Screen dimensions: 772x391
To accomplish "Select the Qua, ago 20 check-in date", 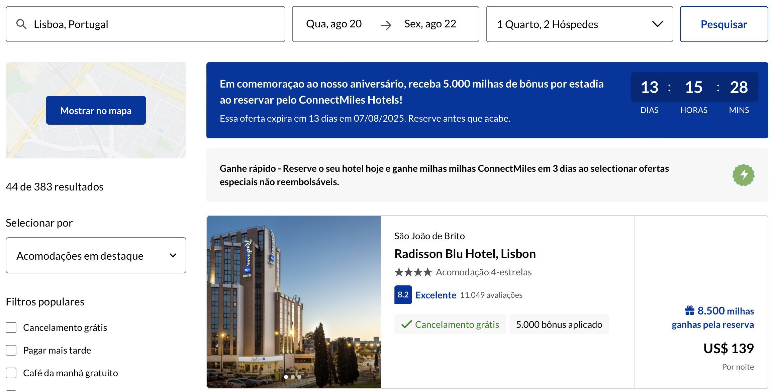I will (334, 24).
